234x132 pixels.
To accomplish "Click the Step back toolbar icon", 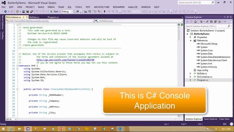I will [x=95, y=11].
